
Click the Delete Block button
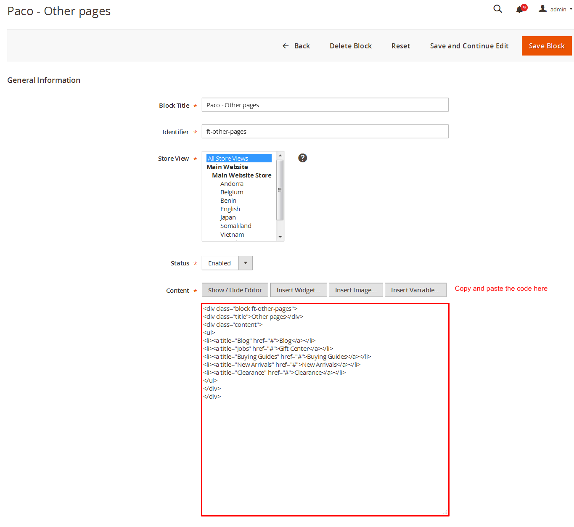coord(351,46)
